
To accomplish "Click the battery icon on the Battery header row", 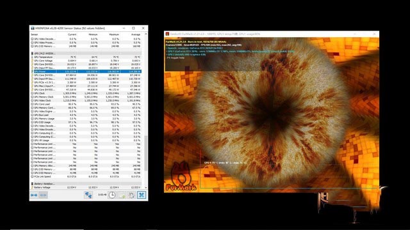I will (x=33, y=184).
